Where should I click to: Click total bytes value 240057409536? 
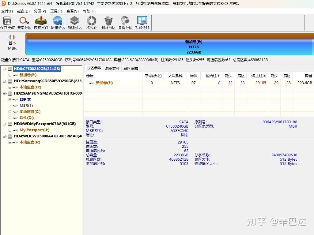pyautogui.click(x=284, y=155)
